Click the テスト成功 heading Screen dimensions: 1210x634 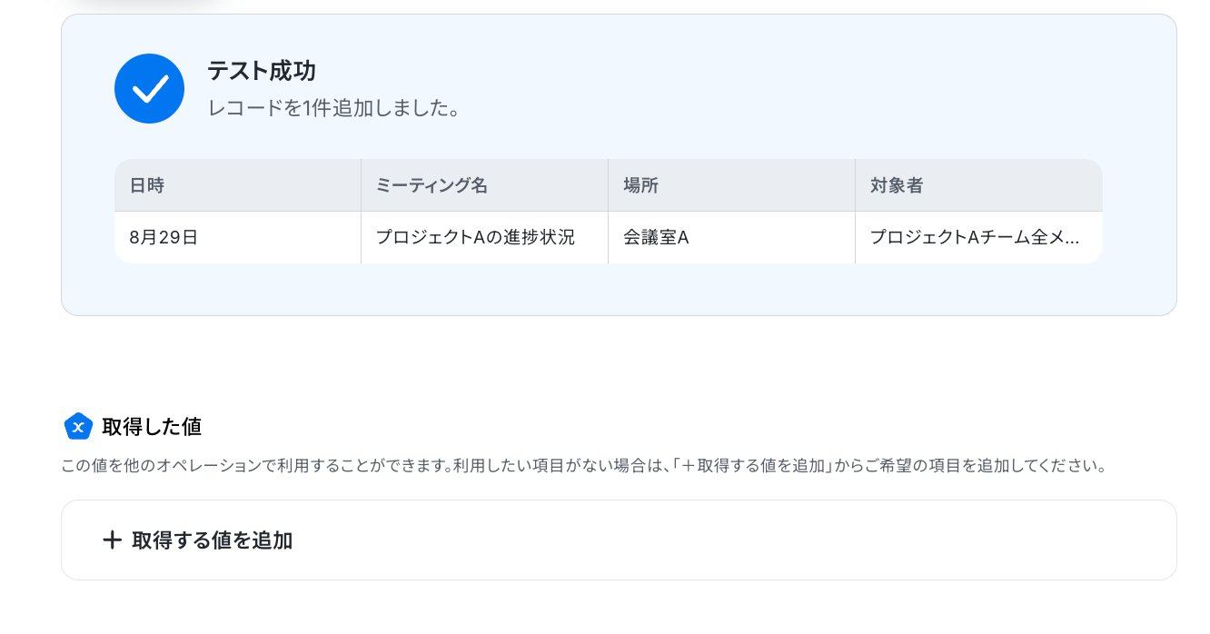pyautogui.click(x=262, y=71)
